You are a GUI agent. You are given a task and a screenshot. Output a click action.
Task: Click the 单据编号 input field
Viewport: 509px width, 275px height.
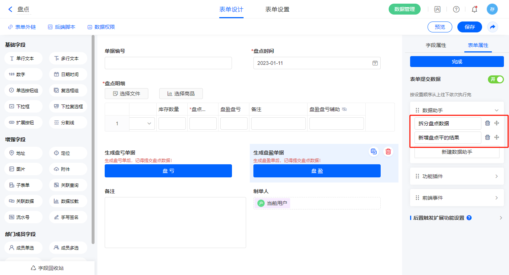point(168,63)
